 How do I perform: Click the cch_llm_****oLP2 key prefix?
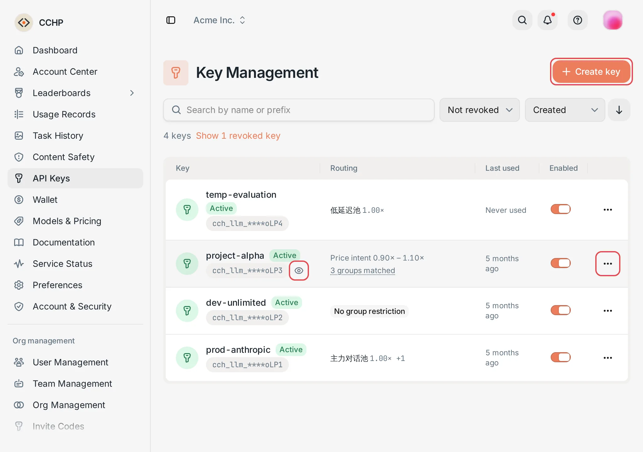coord(247,318)
